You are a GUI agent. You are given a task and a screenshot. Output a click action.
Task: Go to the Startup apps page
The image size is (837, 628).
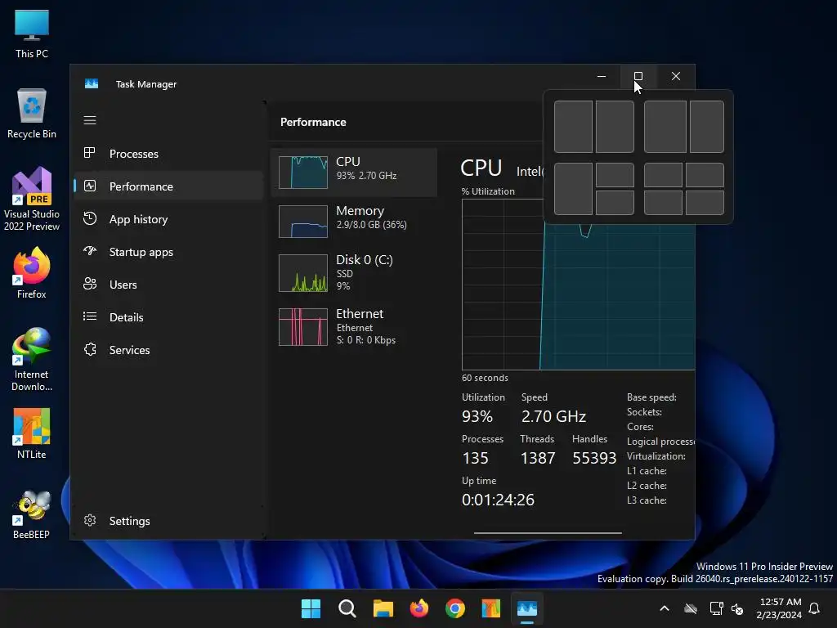pos(168,252)
